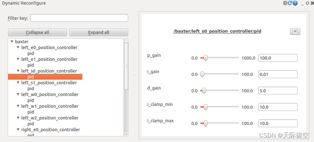Click the tree list scrollbar down arrow

(126, 134)
